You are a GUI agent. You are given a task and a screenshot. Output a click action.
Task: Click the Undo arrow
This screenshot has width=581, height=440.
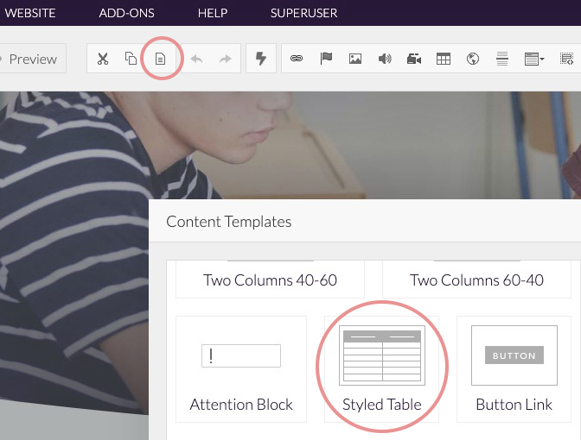196,59
